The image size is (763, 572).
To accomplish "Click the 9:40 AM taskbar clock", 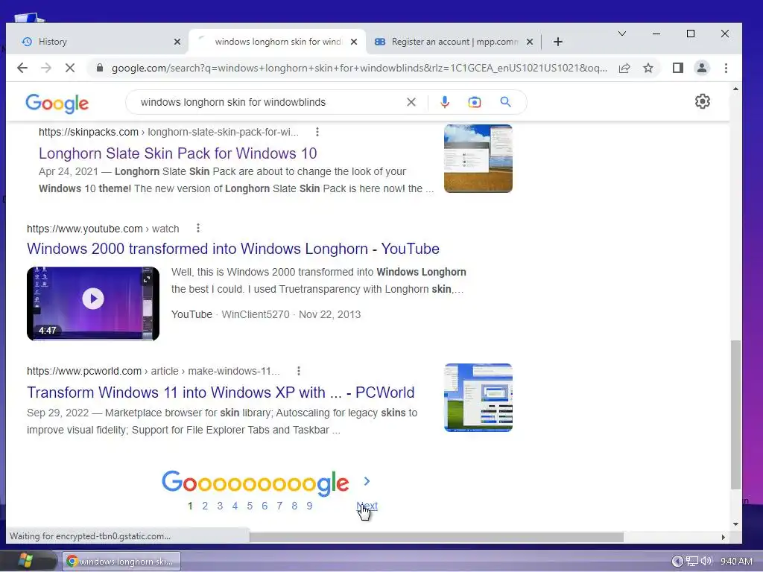I will pos(736,562).
